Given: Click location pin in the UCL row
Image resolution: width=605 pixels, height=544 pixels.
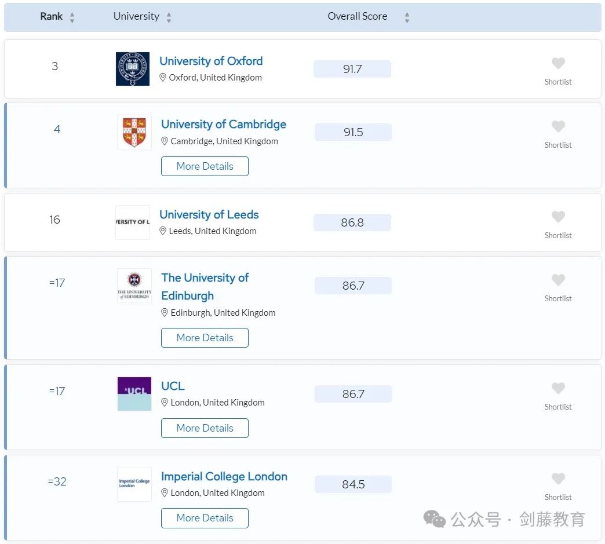Looking at the screenshot, I should (x=165, y=403).
